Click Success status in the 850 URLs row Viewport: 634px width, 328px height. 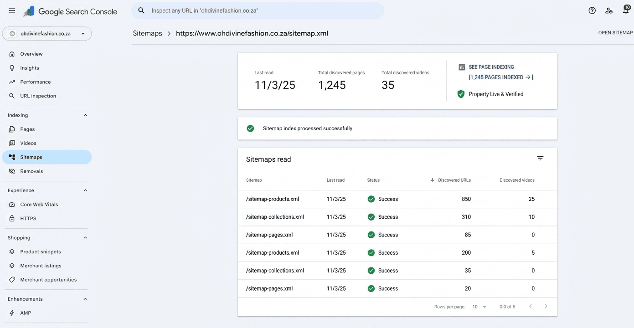383,199
